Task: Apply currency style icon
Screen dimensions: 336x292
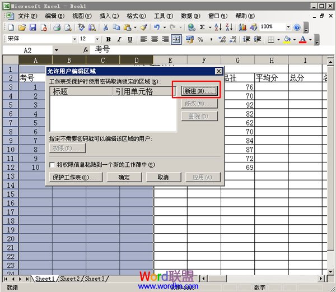Action: point(190,39)
